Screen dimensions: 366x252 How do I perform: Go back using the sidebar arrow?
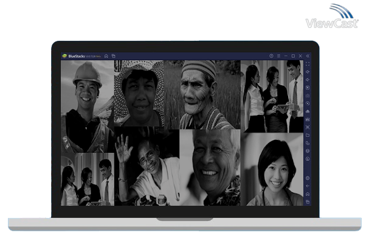308,186
